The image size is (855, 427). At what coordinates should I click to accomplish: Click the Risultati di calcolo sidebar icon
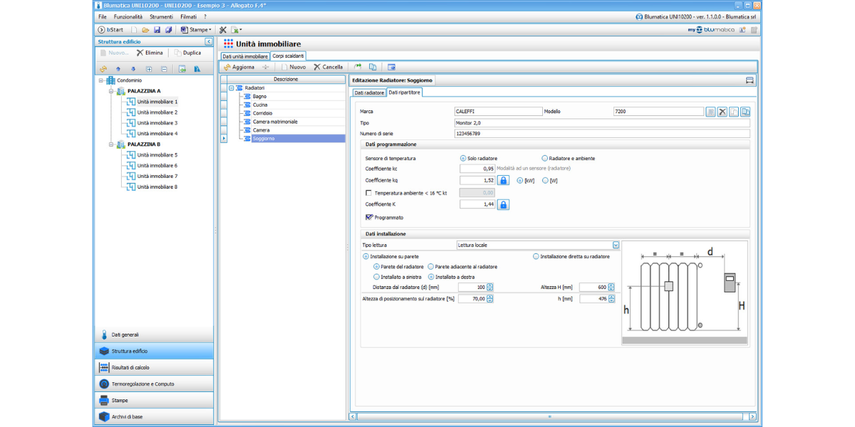pyautogui.click(x=104, y=368)
